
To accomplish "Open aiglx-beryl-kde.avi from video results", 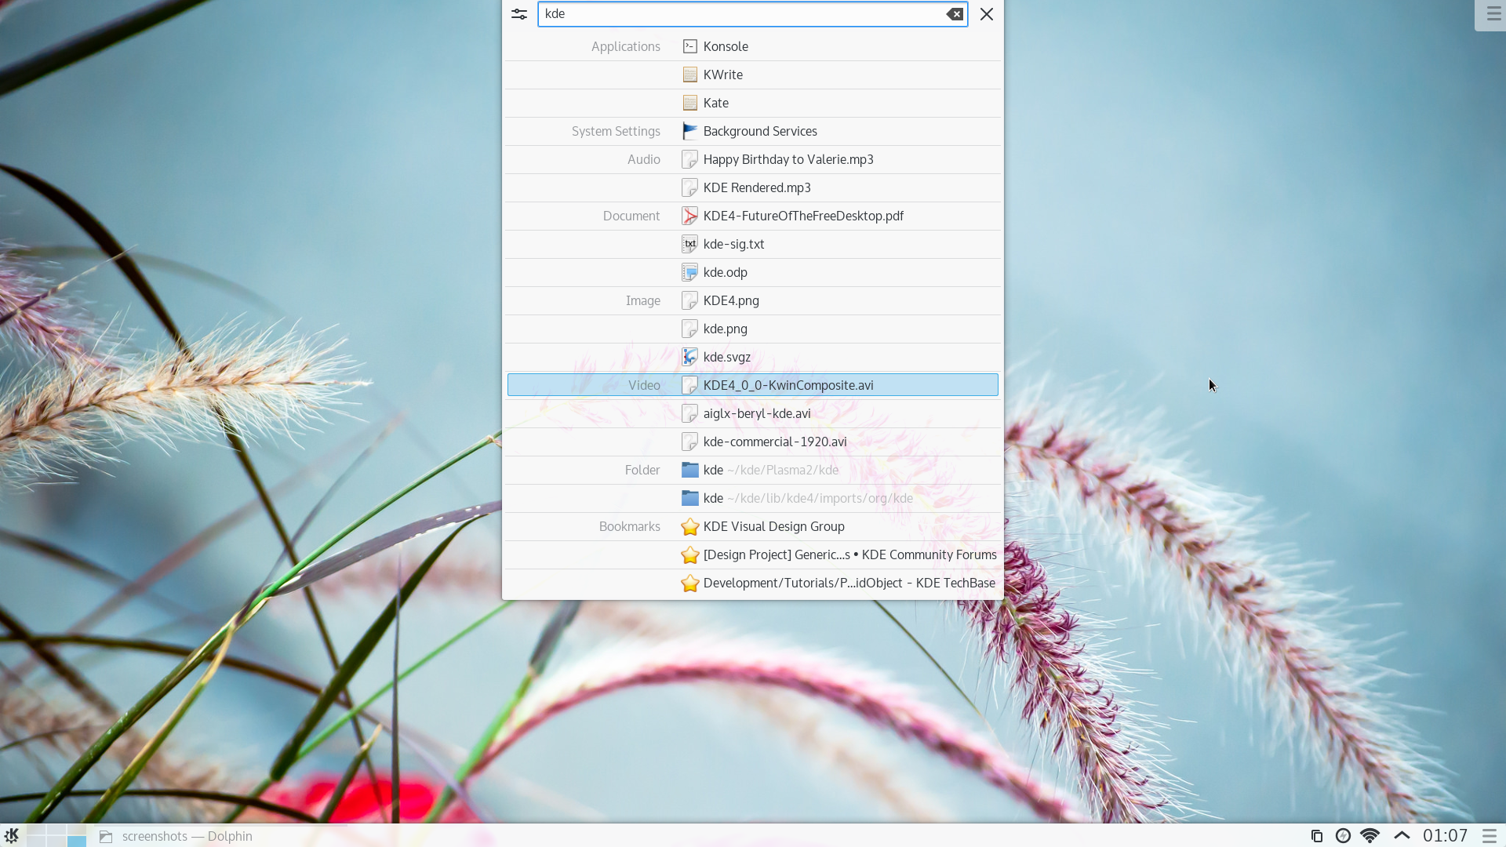I will pos(756,413).
